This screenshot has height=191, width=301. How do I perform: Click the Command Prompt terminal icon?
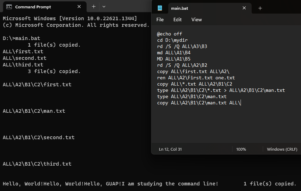click(9, 7)
